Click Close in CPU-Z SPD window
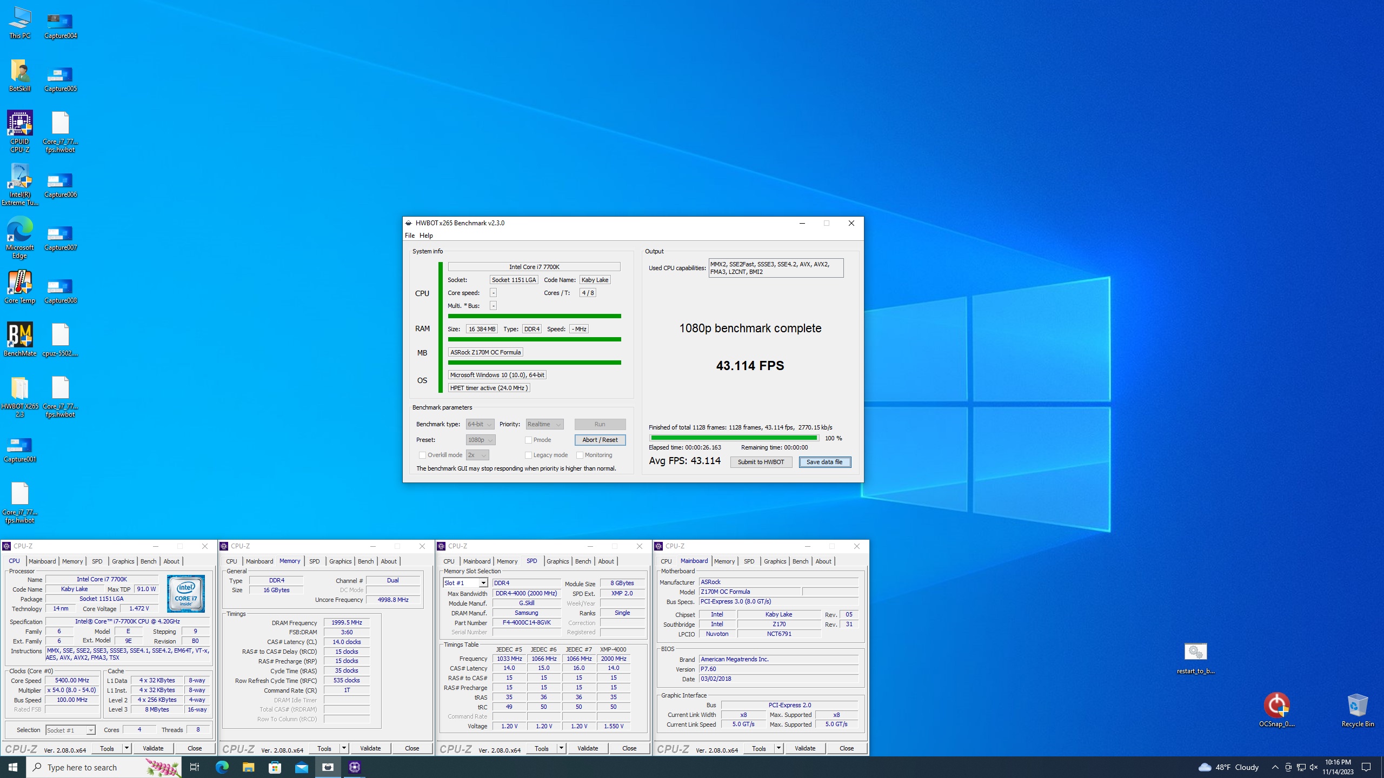The image size is (1384, 778). point(629,748)
